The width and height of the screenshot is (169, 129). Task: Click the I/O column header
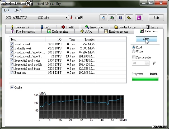pyautogui.click(x=54, y=39)
